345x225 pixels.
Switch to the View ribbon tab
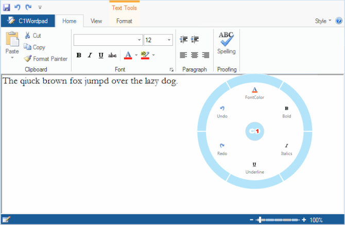click(x=96, y=21)
